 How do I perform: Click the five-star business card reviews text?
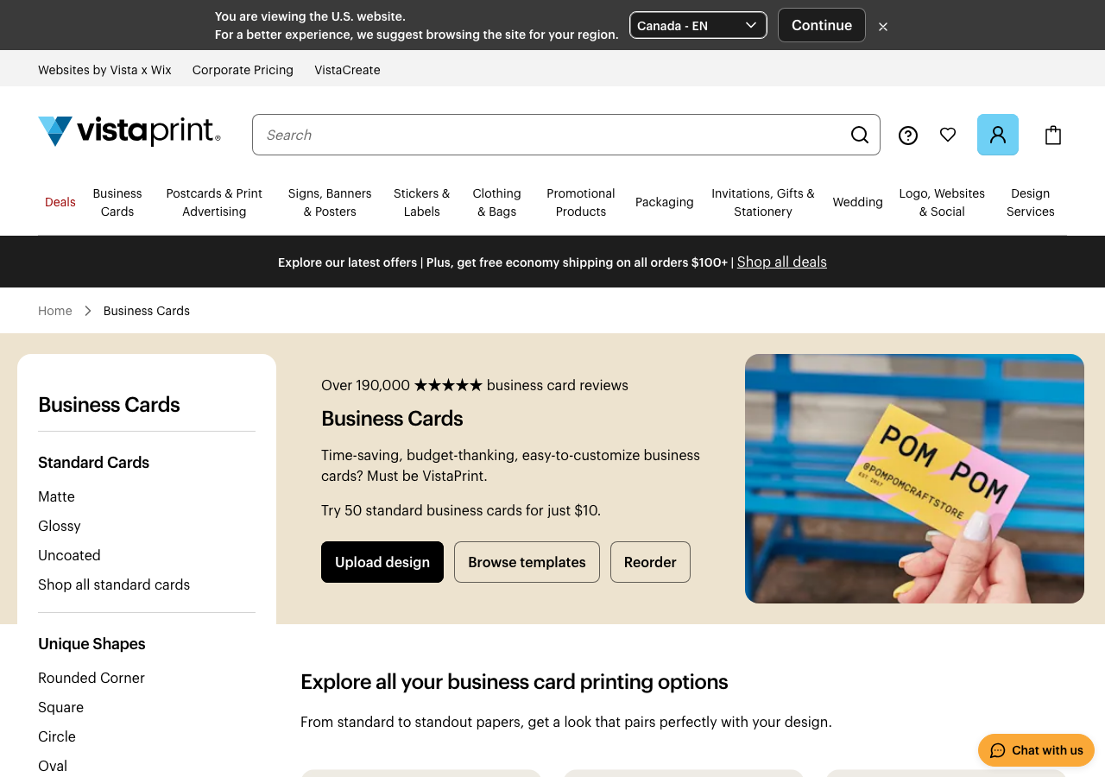[x=475, y=385]
